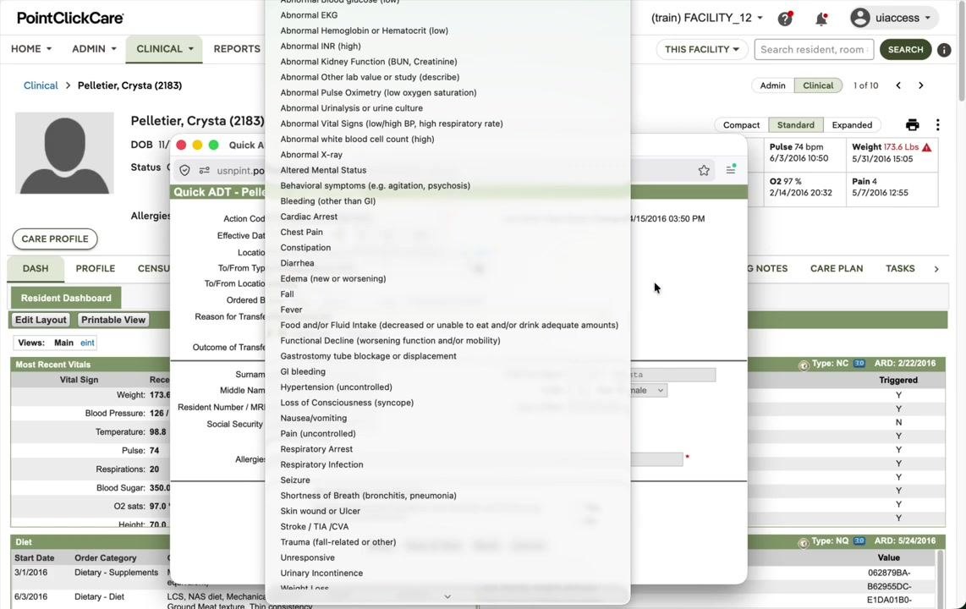Click the shield icon in popup address bar
966x609 pixels.
click(184, 171)
